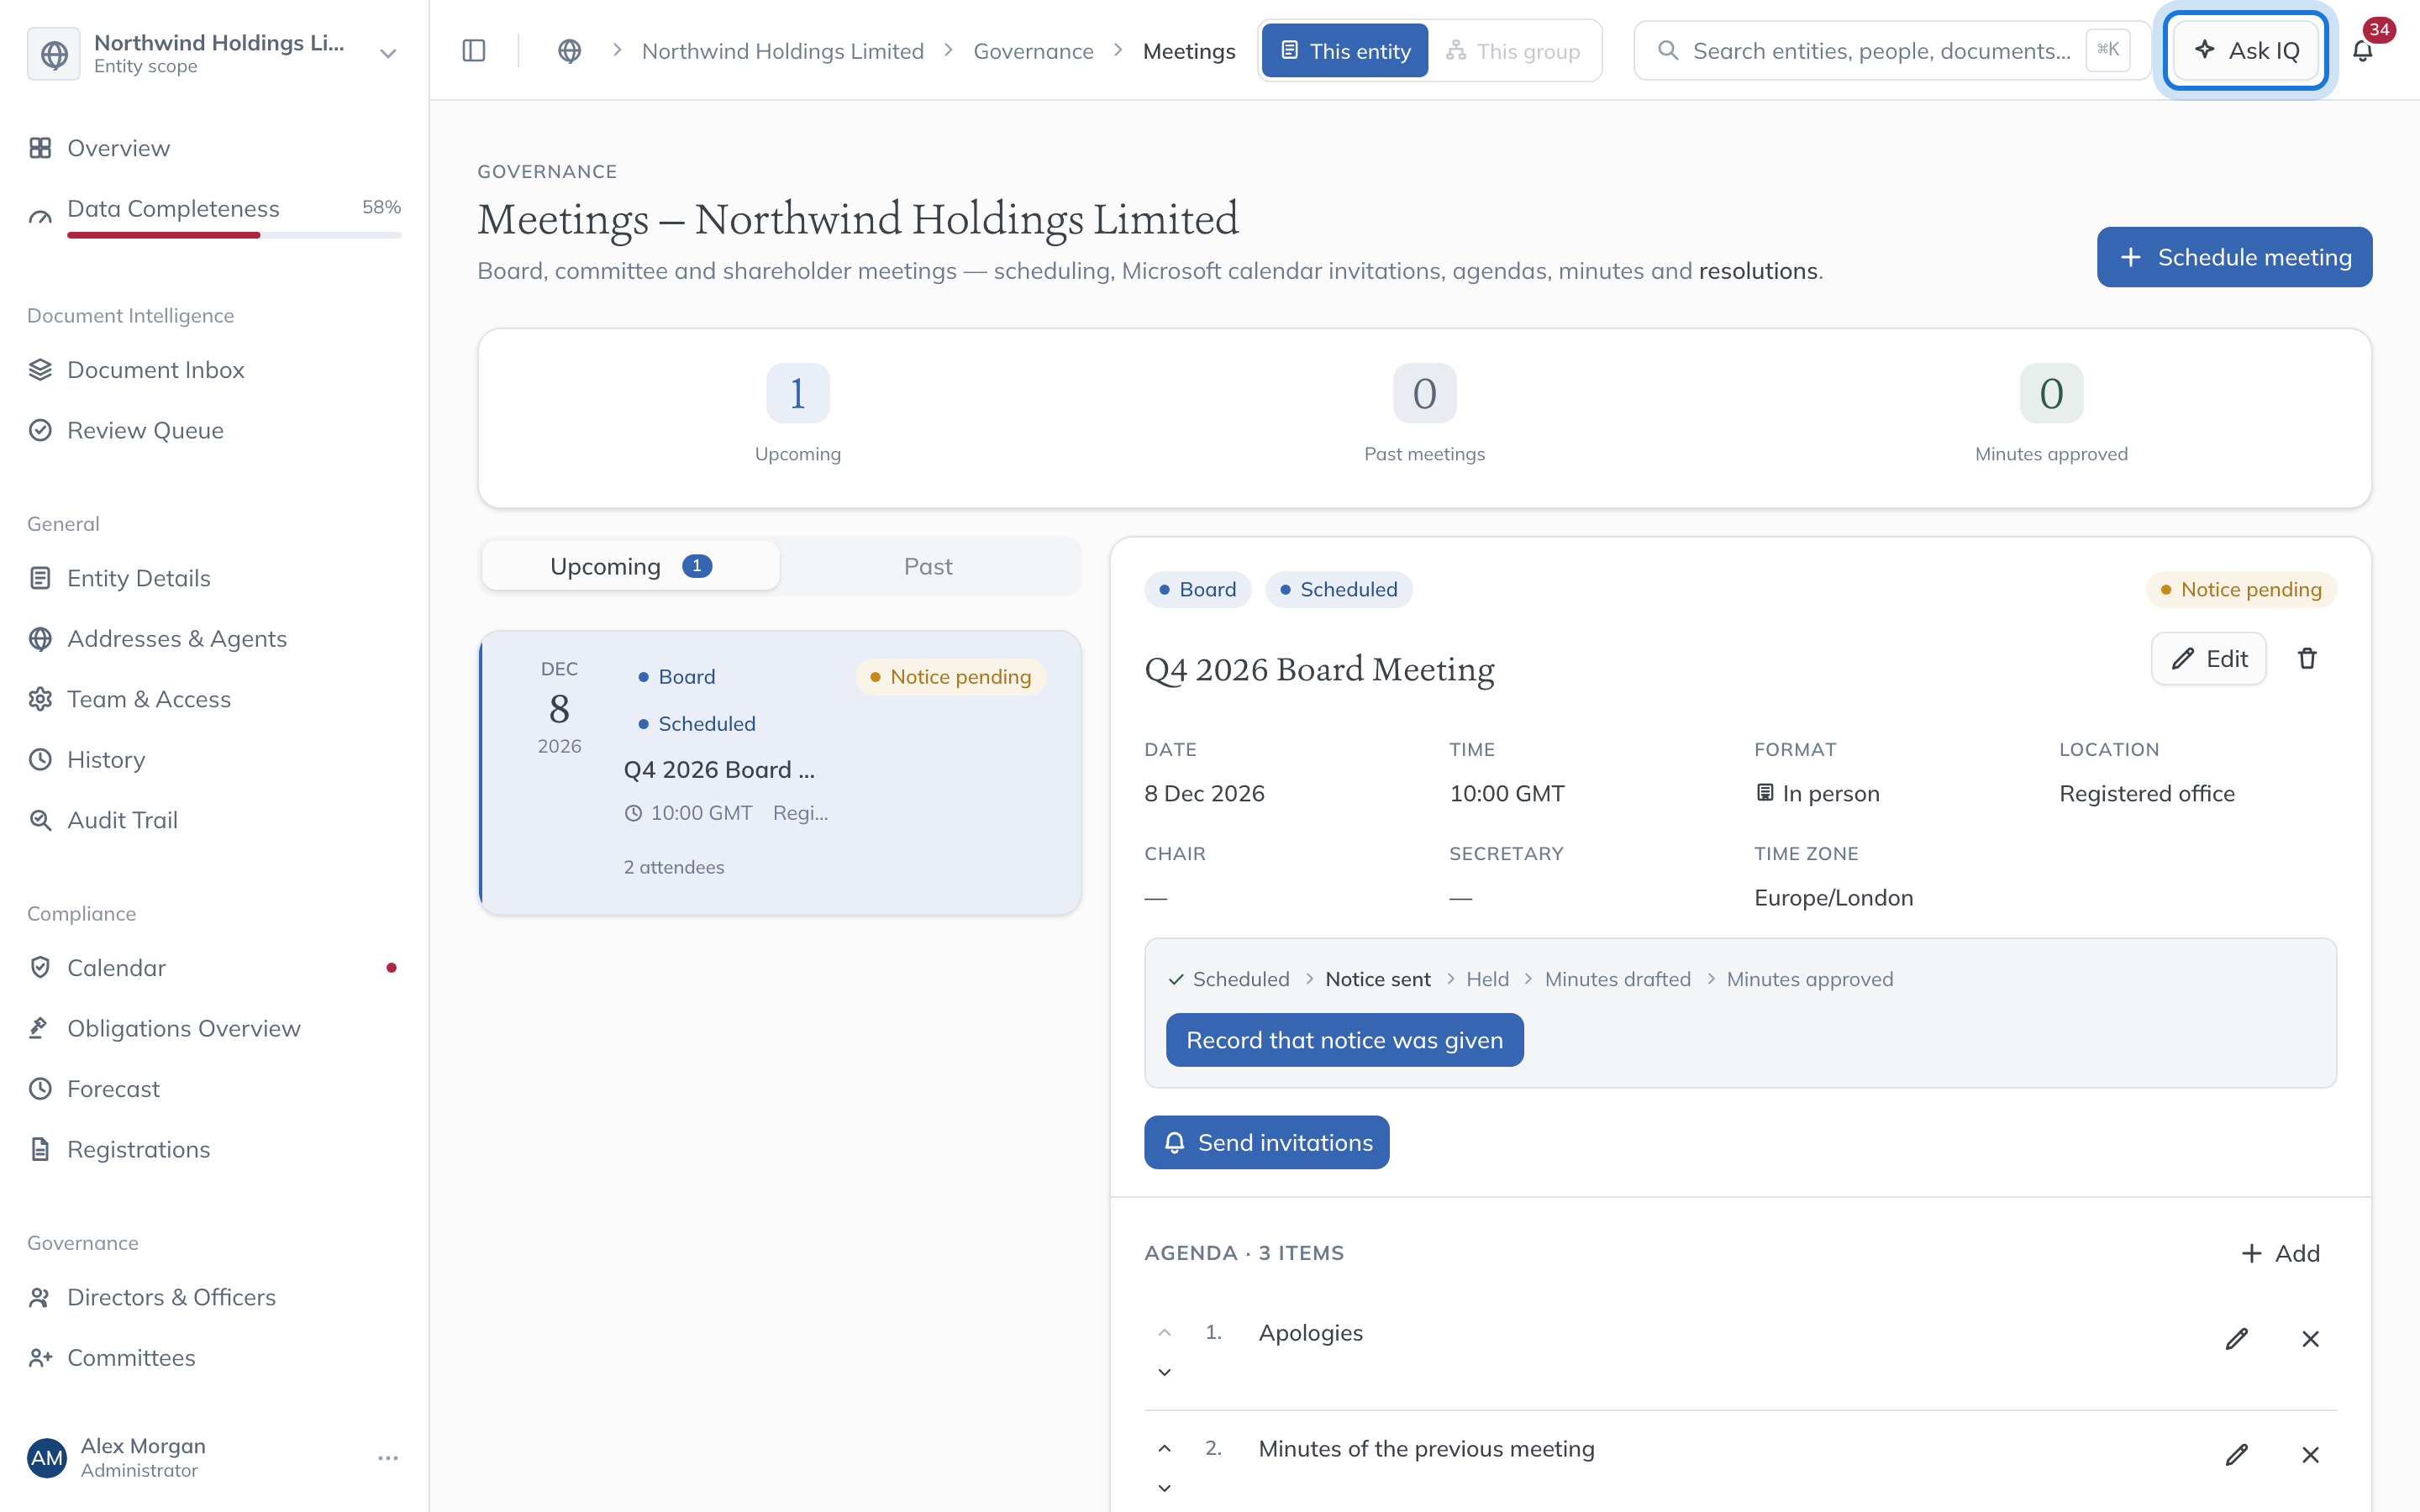
Task: Click the AM user avatar
Action: (x=47, y=1458)
